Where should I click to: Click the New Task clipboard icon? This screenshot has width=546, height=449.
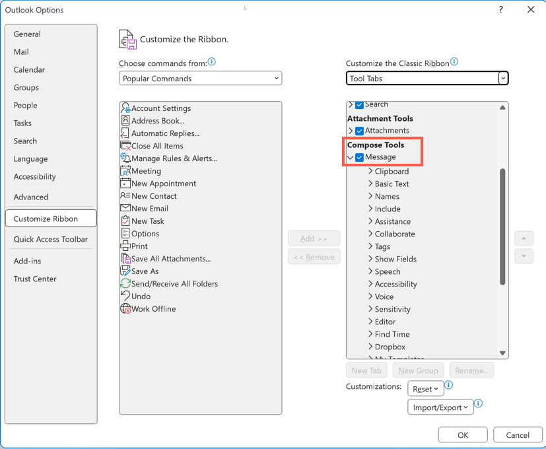tap(125, 221)
